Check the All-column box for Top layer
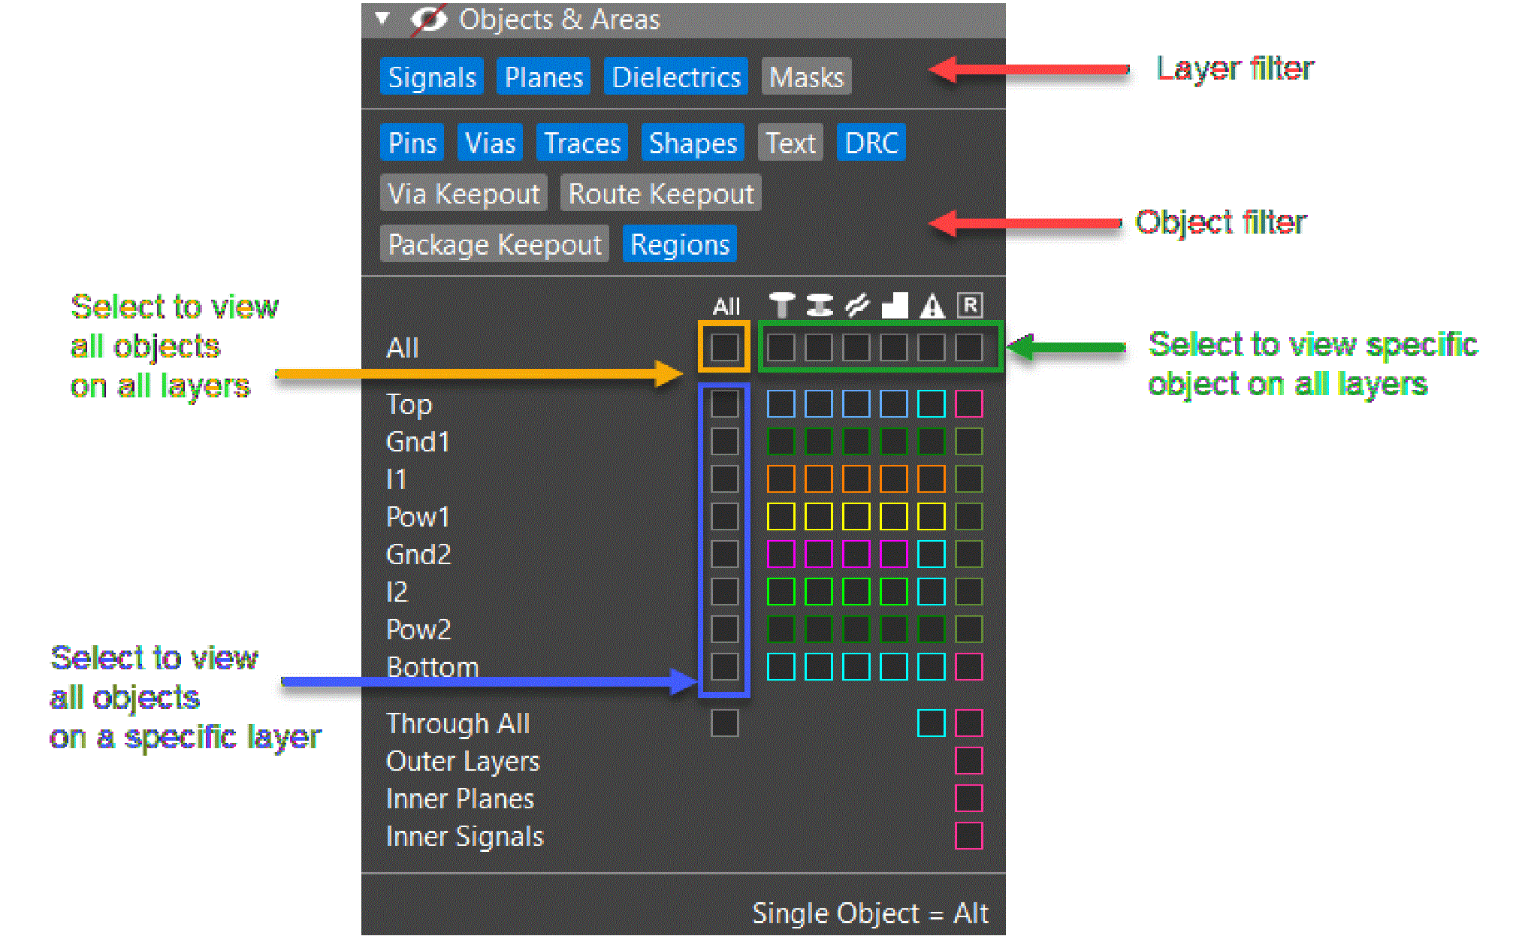The width and height of the screenshot is (1522, 936). click(725, 404)
